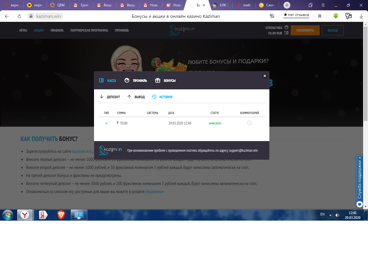Open the Касса tab in the popup
The height and width of the screenshot is (262, 368).
click(108, 80)
